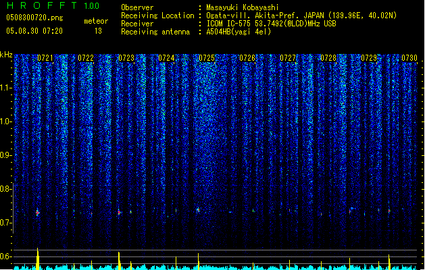Click the Receiving antenna field label
Image resolution: width=425 pixels, height=270 pixels.
(x=155, y=32)
